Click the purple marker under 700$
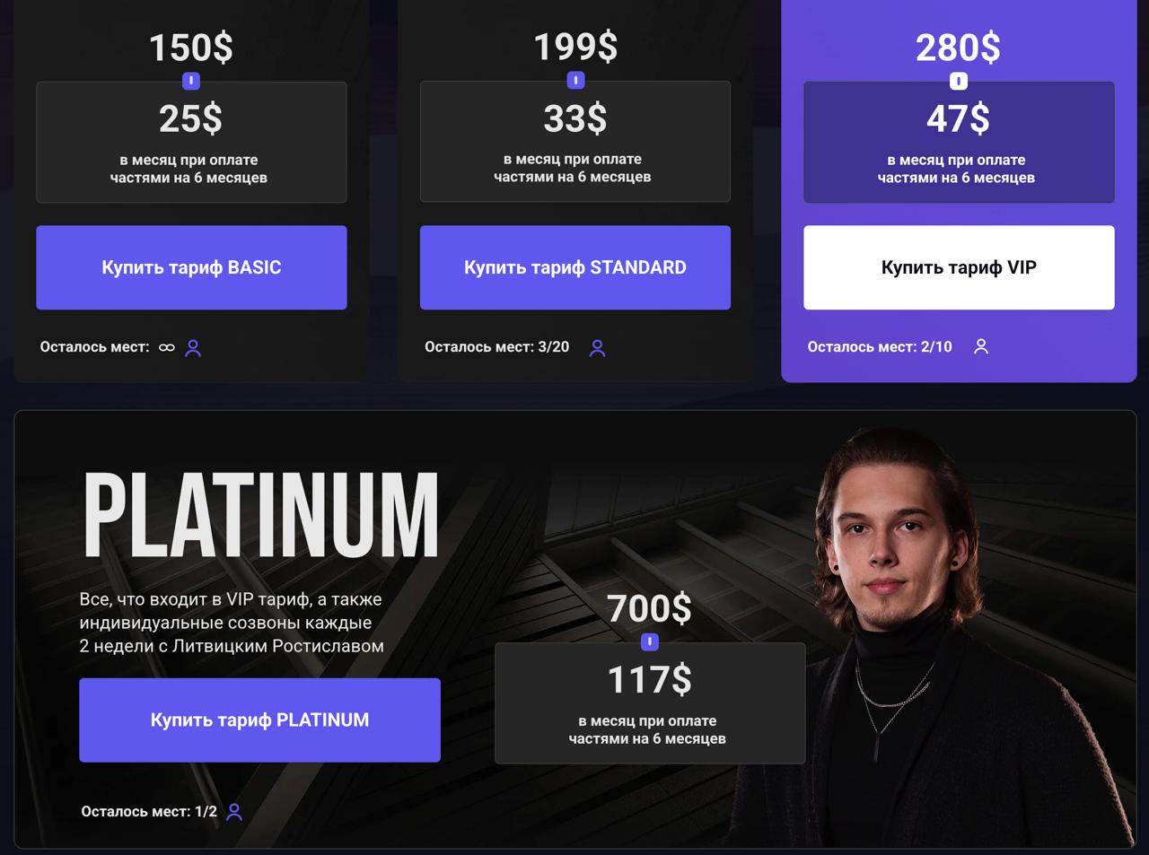The image size is (1149, 855). tap(650, 642)
